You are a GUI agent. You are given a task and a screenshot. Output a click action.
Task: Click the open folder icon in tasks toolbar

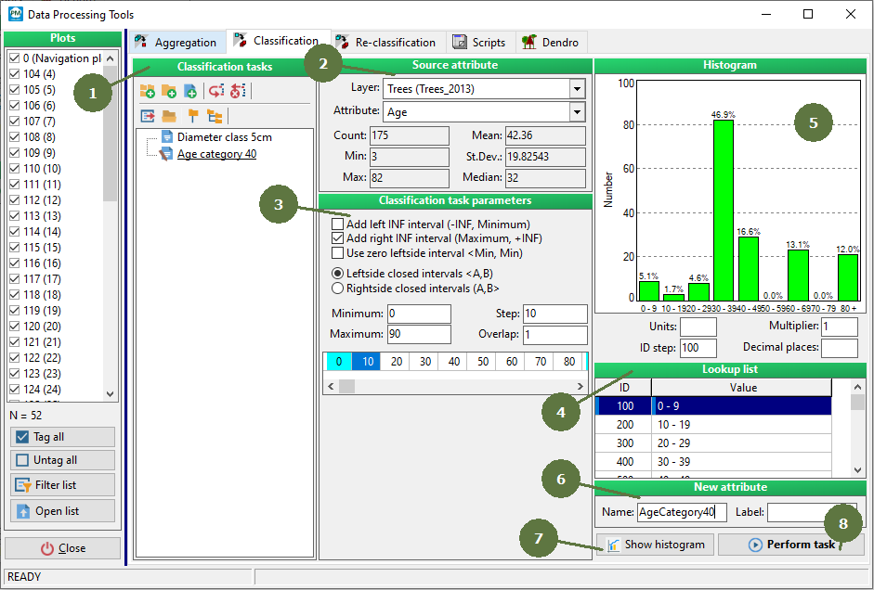(x=169, y=116)
